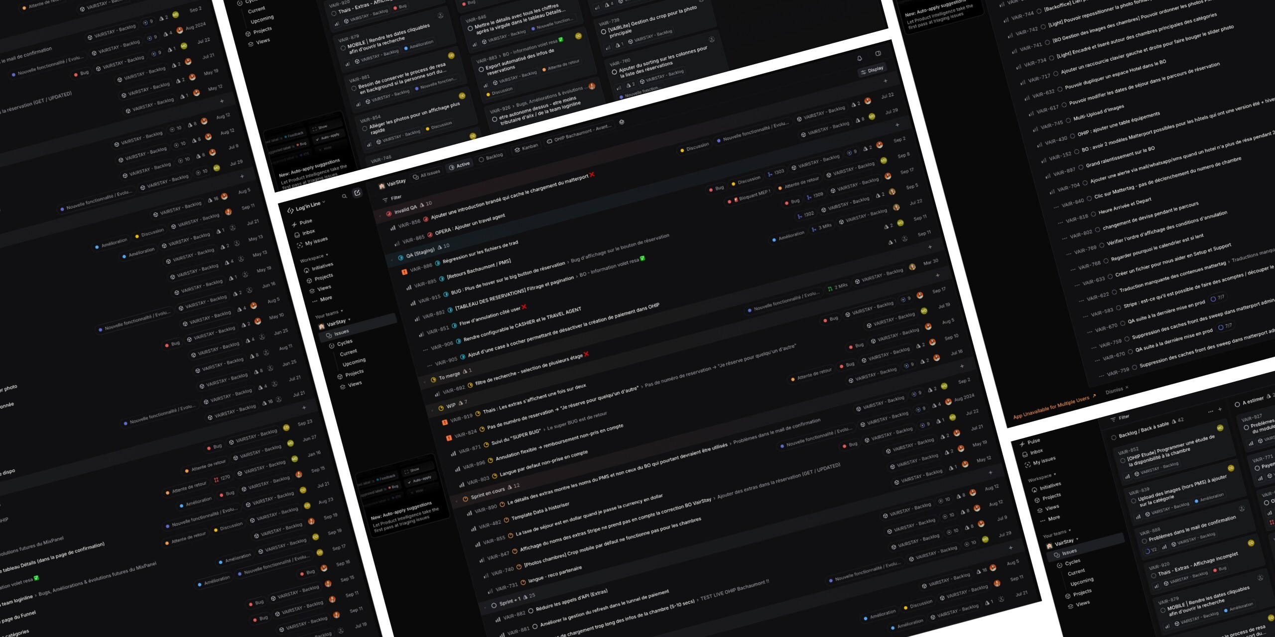The image size is (1275, 637).
Task: Click the priority bars icon on VAIR-856
Action: tap(392, 228)
